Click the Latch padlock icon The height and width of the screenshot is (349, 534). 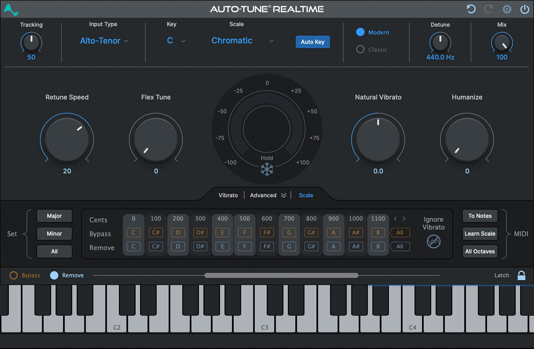tap(521, 275)
